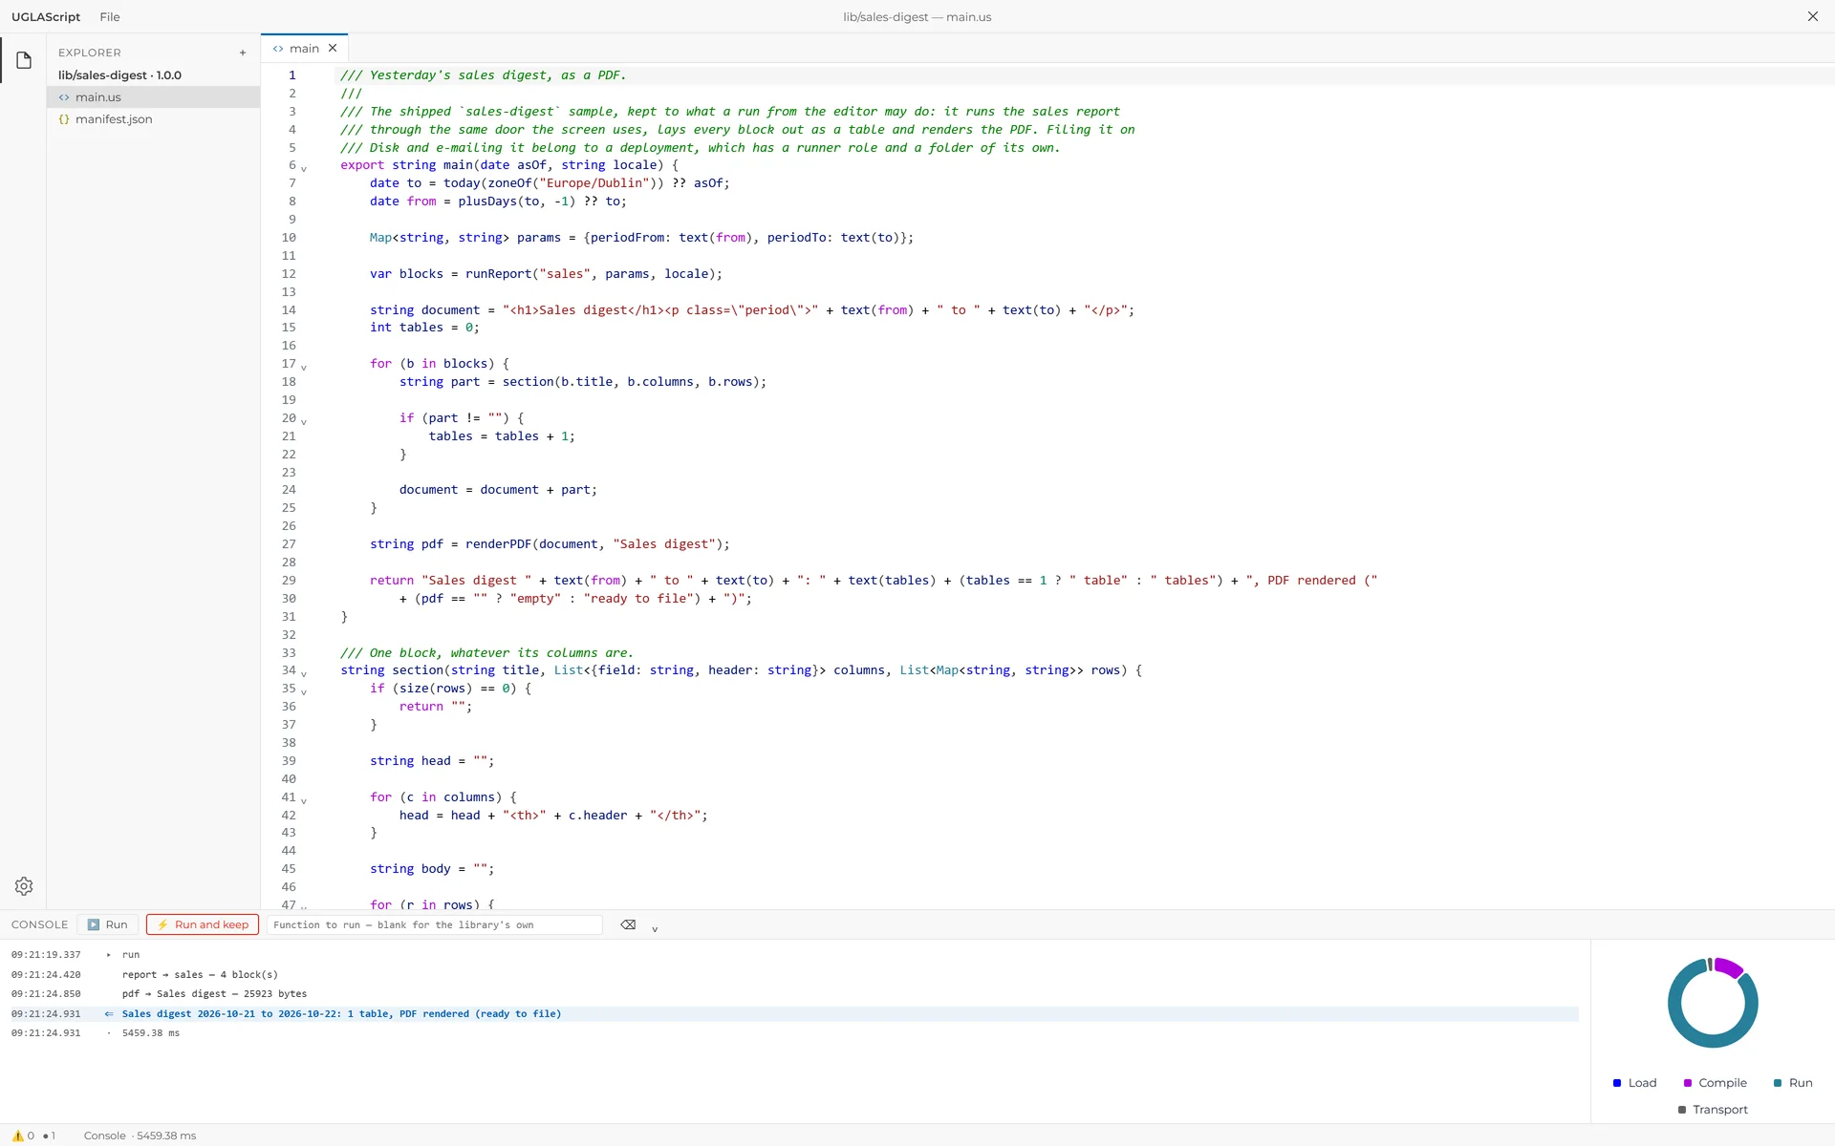Close the main editor tab
Viewport: 1835px width, 1146px height.
click(x=333, y=48)
